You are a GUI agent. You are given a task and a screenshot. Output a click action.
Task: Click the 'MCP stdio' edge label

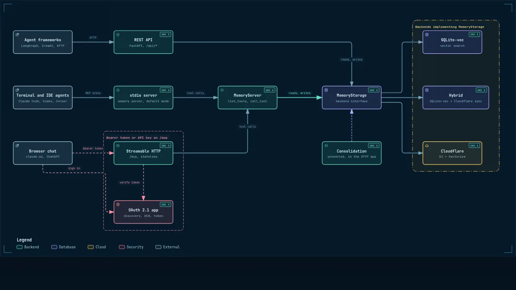[x=93, y=93]
